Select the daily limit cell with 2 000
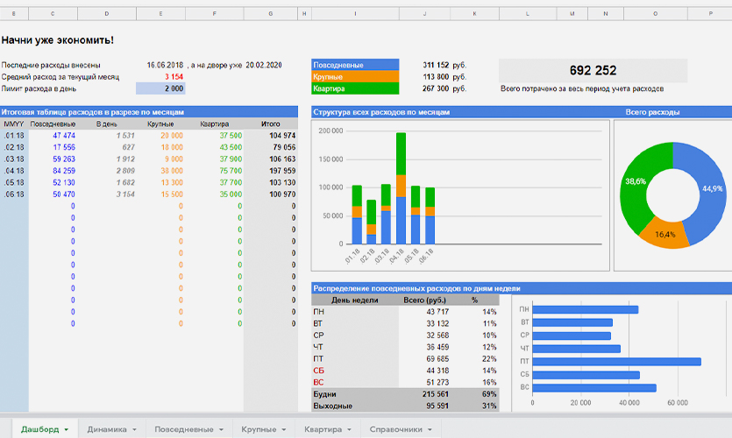The height and width of the screenshot is (438, 732). tap(161, 88)
